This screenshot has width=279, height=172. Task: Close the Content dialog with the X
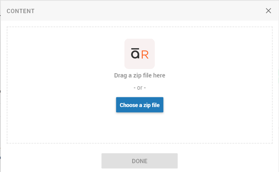pos(268,11)
